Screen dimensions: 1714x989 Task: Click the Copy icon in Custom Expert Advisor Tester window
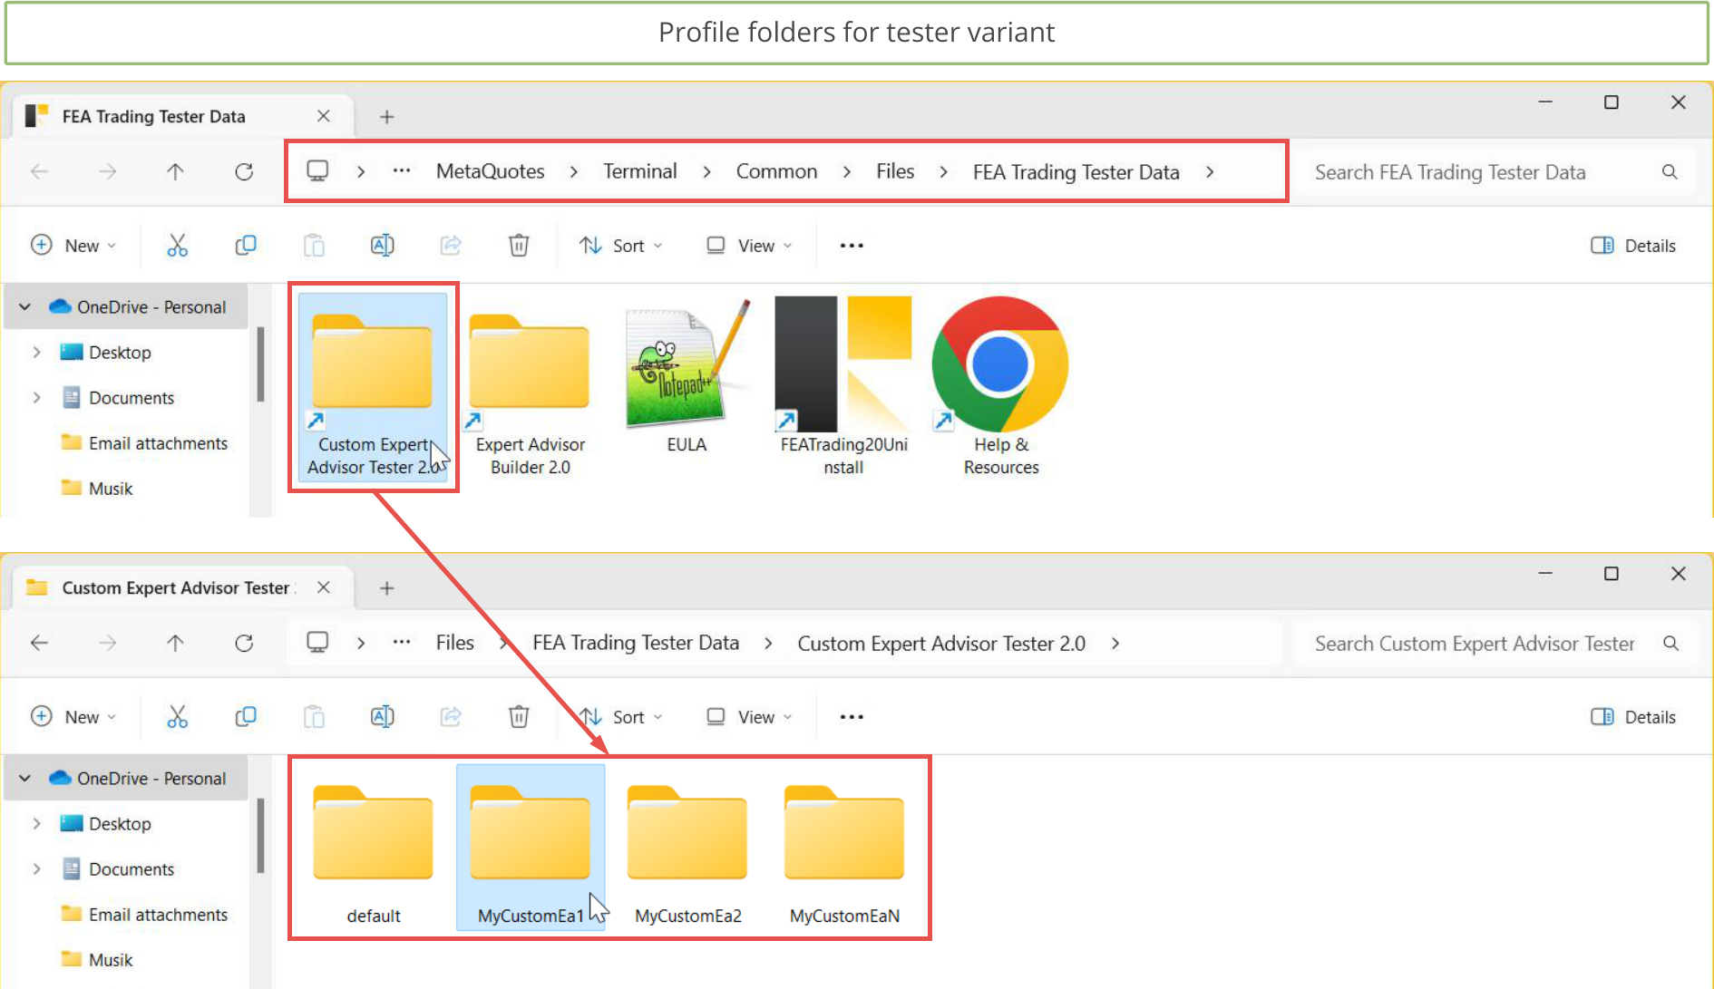point(246,717)
